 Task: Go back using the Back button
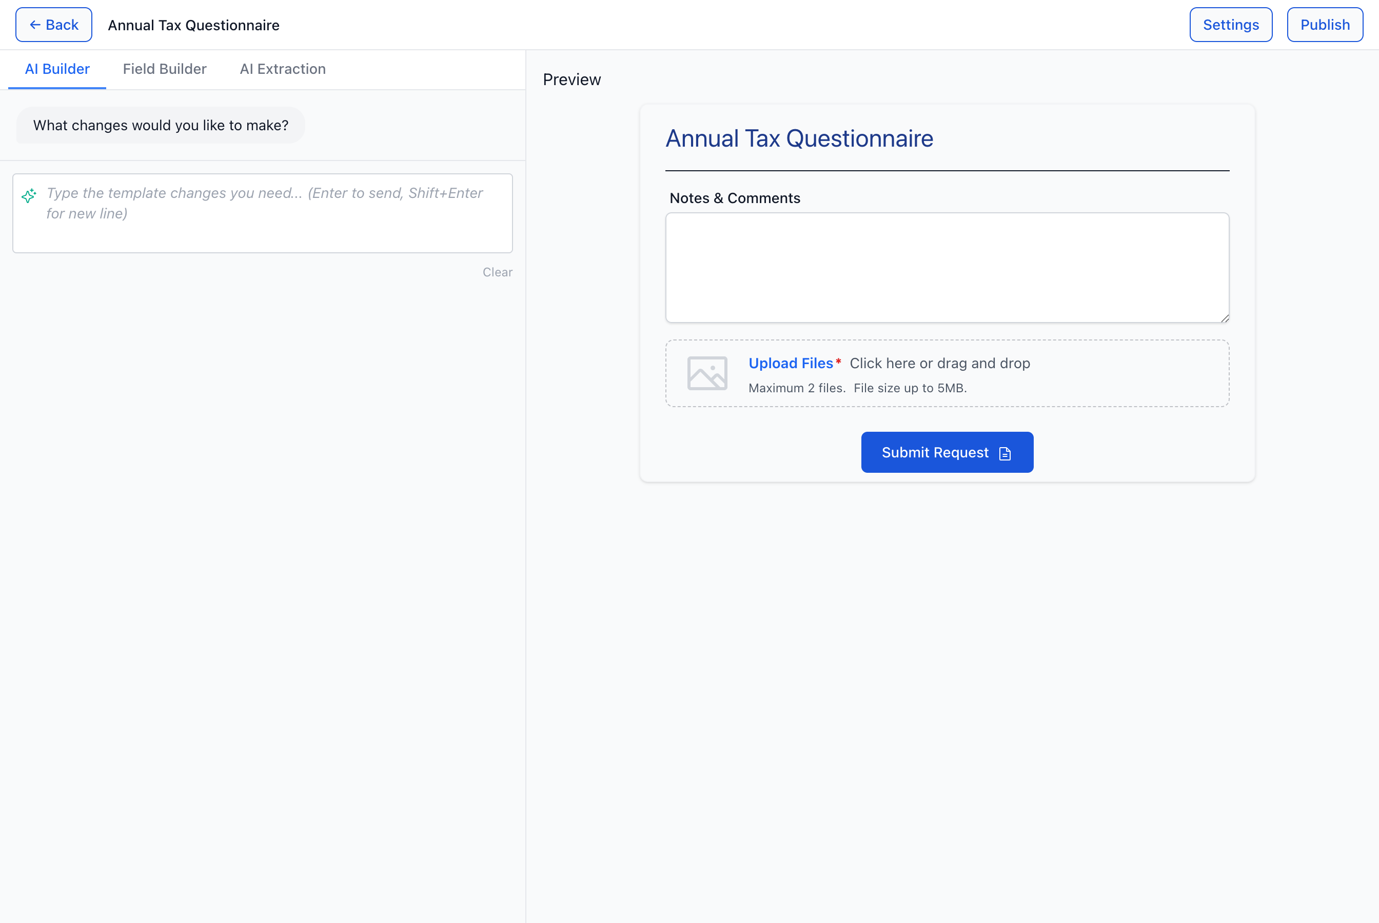pyautogui.click(x=53, y=25)
